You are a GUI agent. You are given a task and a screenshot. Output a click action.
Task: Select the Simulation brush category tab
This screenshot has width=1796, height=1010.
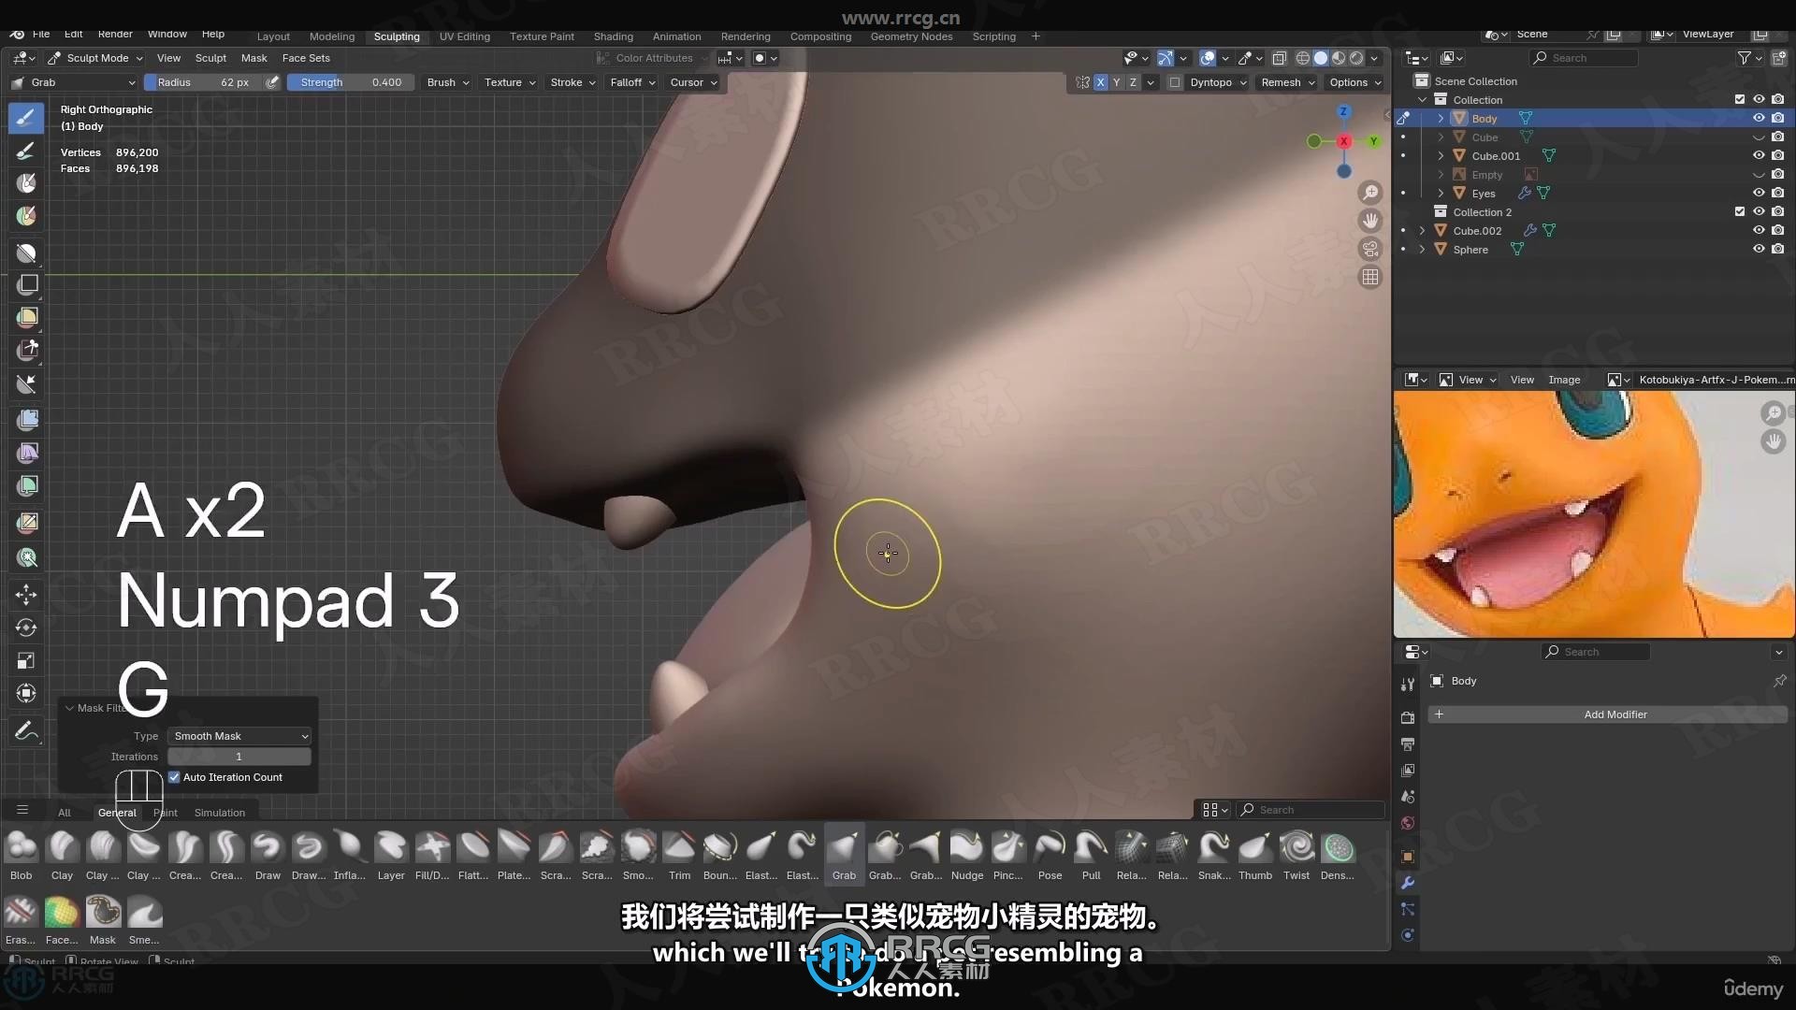[220, 813]
